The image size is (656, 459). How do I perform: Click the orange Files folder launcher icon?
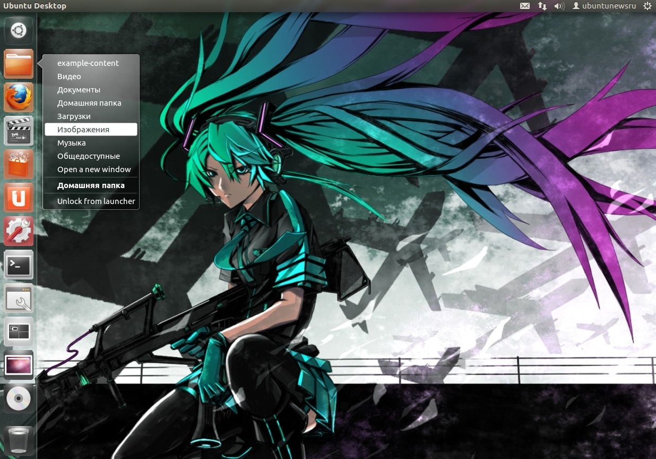[x=19, y=64]
